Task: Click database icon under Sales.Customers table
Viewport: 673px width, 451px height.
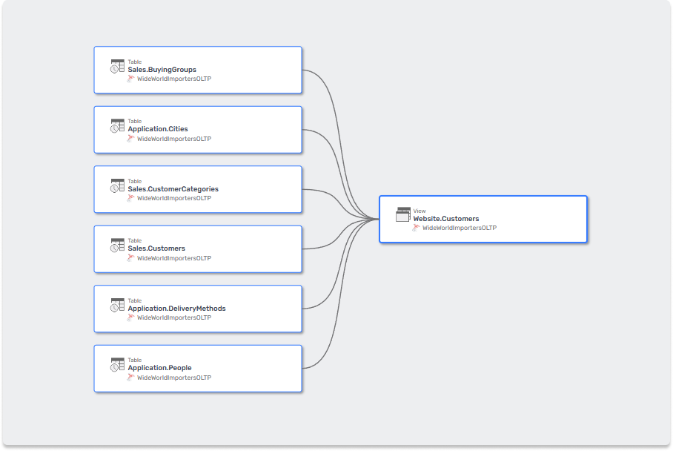Action: click(130, 257)
